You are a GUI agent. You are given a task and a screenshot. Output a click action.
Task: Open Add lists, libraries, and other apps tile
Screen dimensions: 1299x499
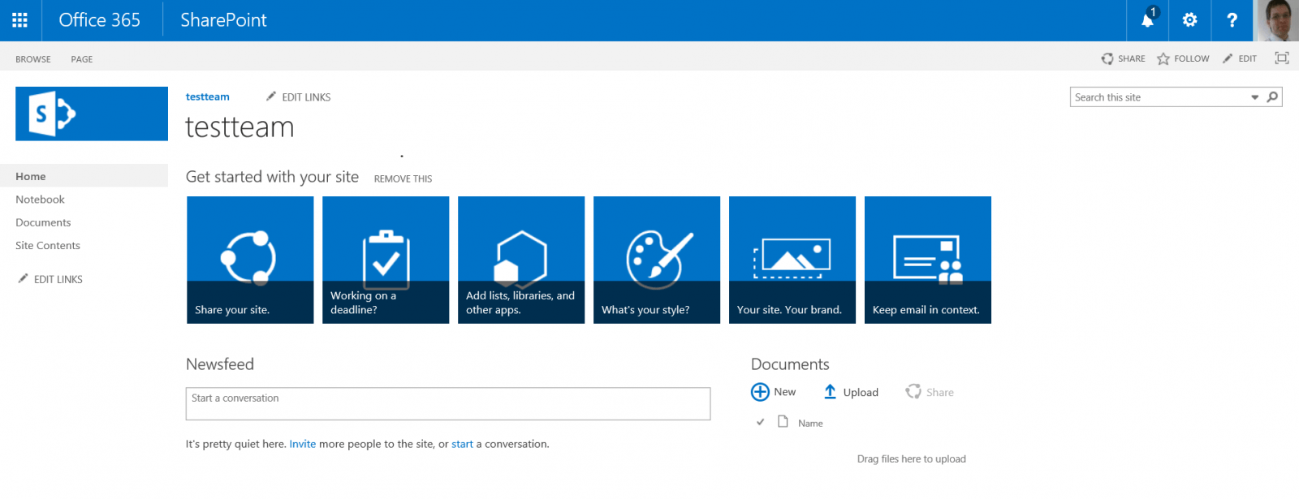[x=521, y=260]
